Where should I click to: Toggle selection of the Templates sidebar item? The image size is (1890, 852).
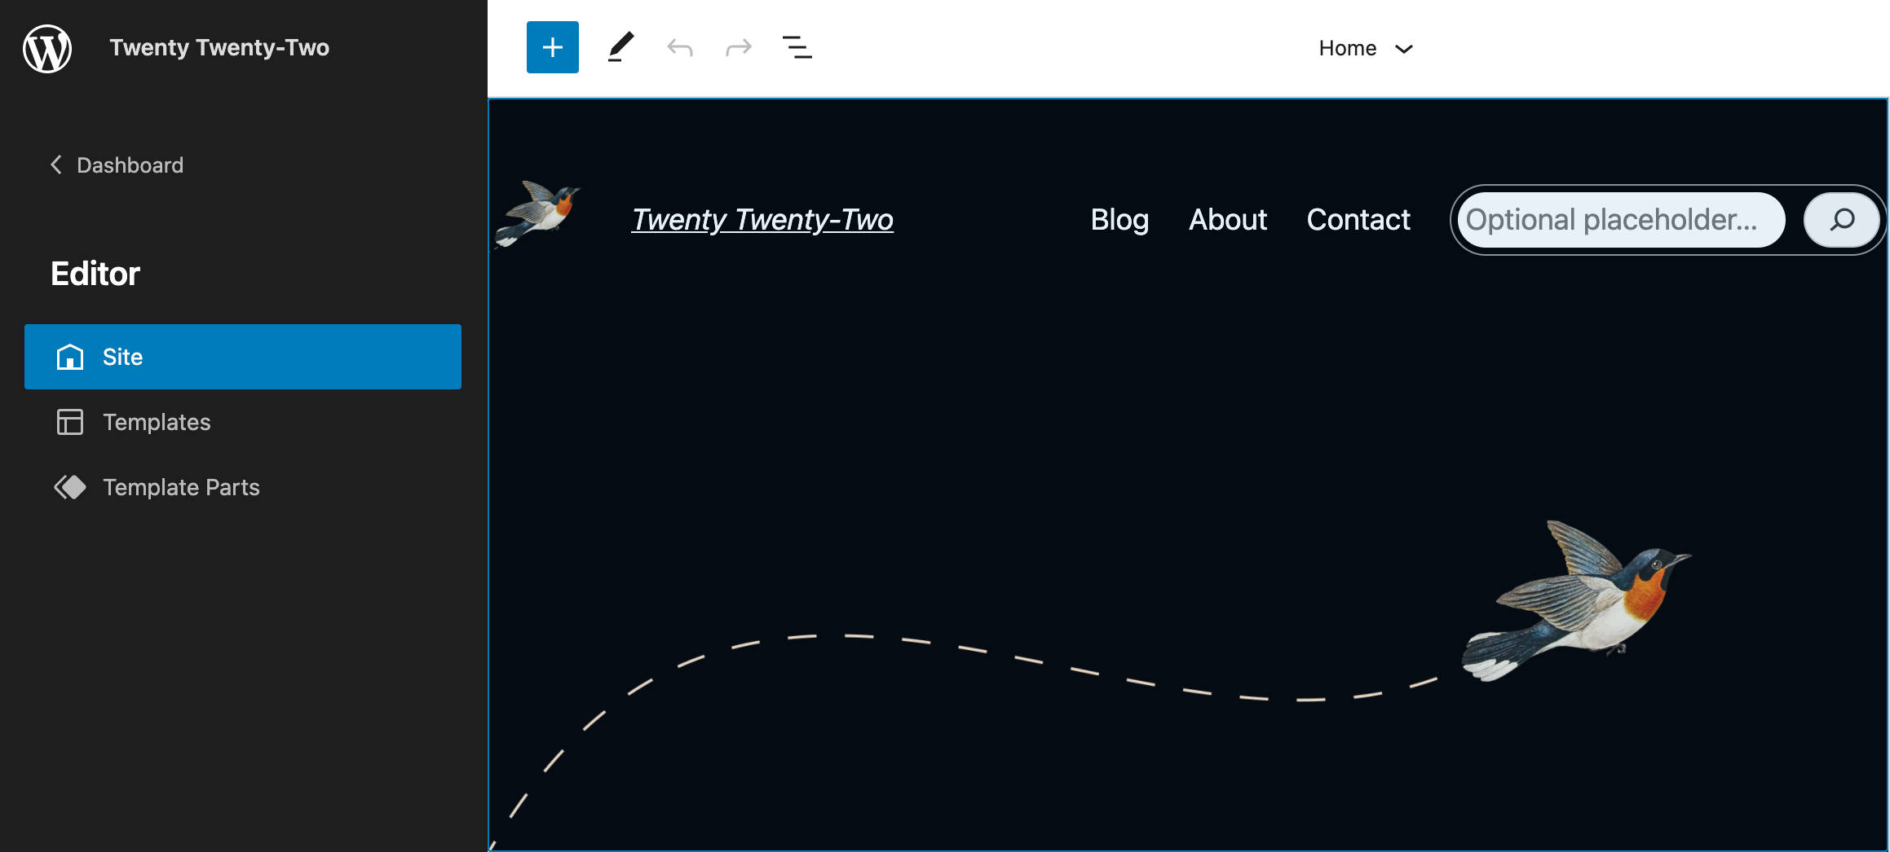[x=156, y=422]
